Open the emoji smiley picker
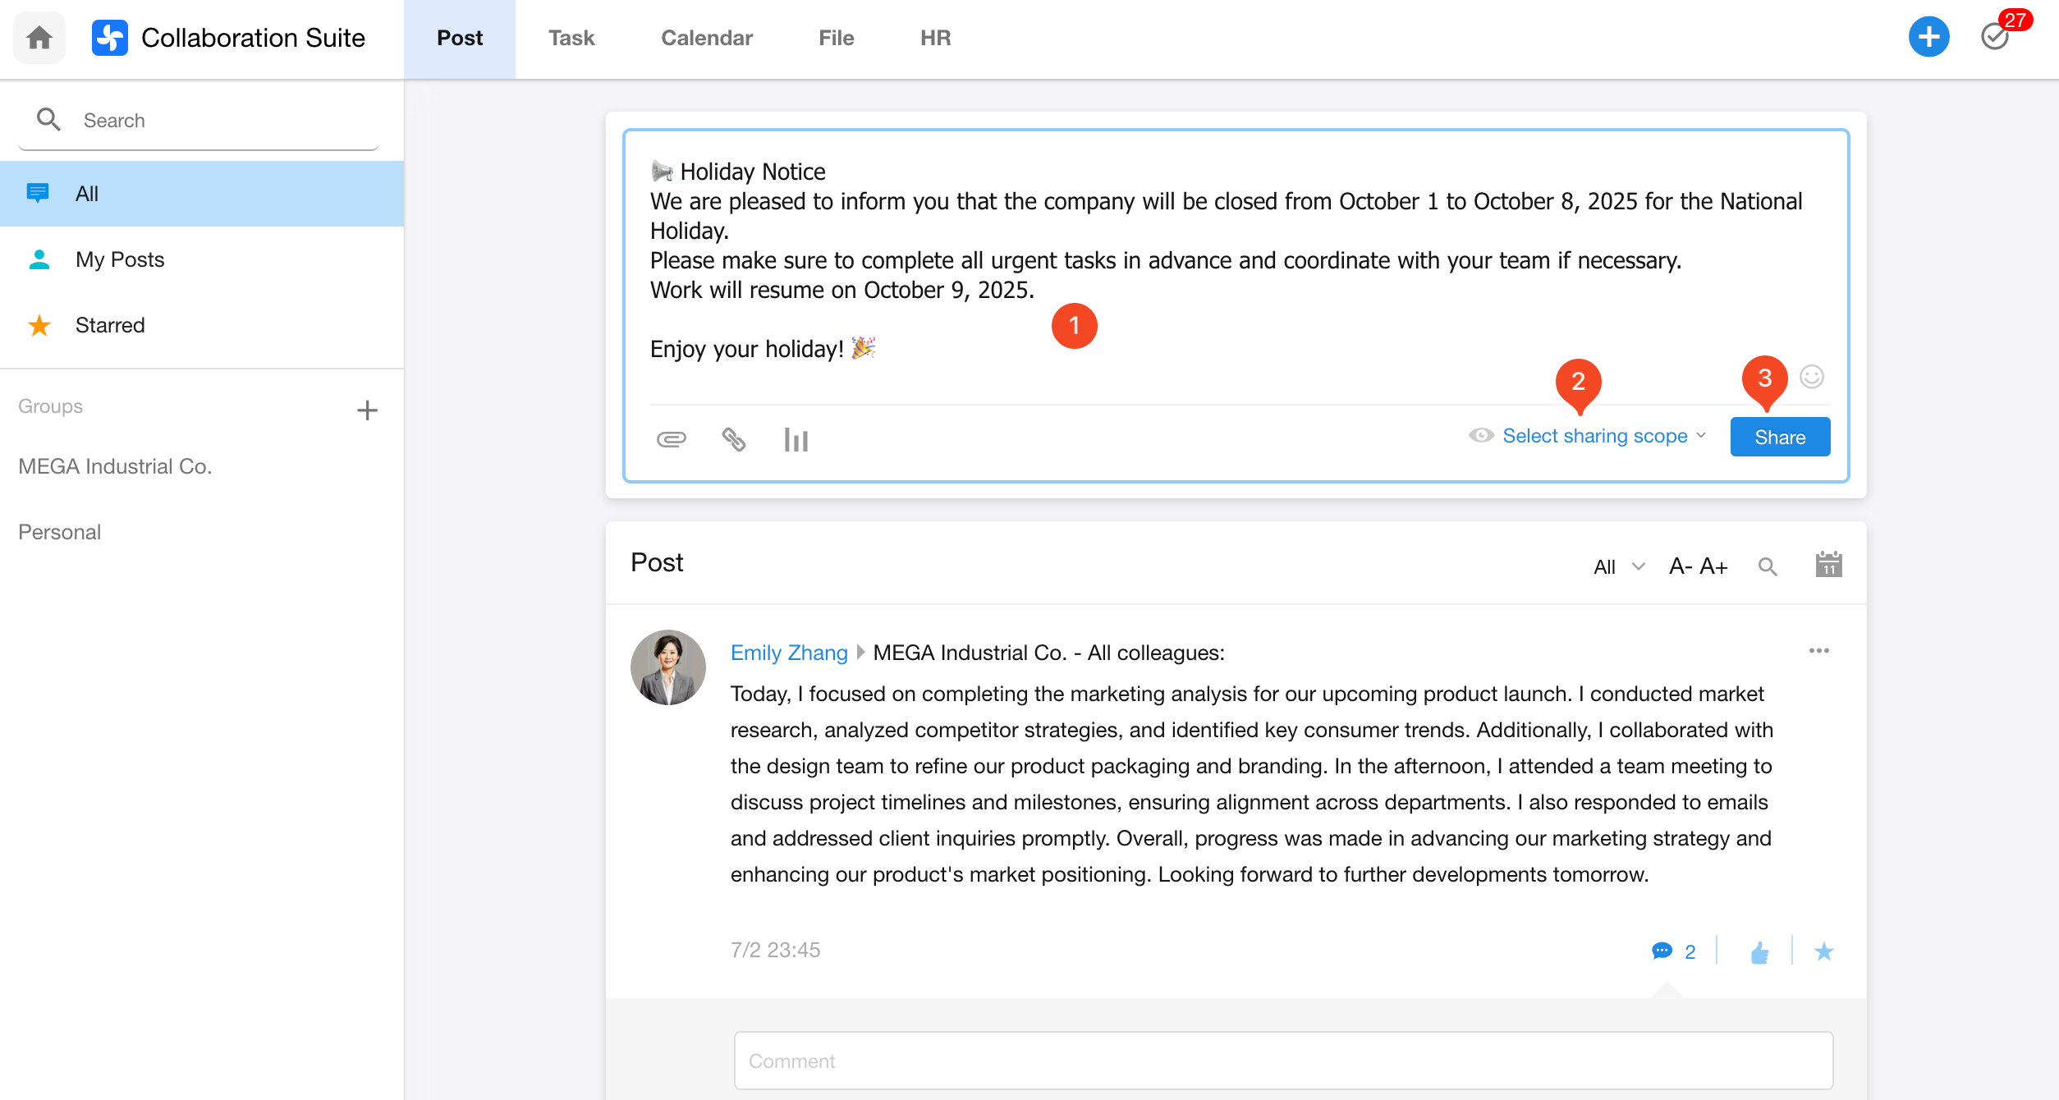The width and height of the screenshot is (2059, 1100). pos(1811,377)
